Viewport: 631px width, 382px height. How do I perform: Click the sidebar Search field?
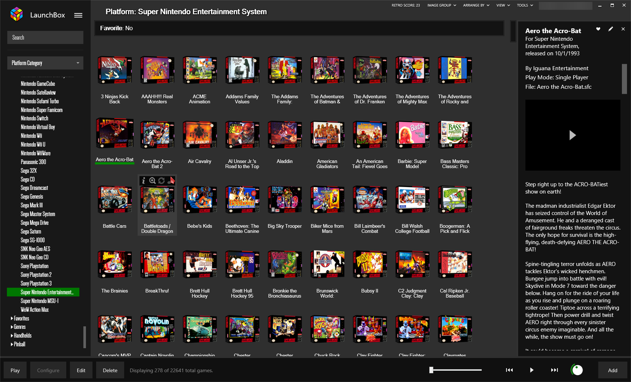point(45,37)
